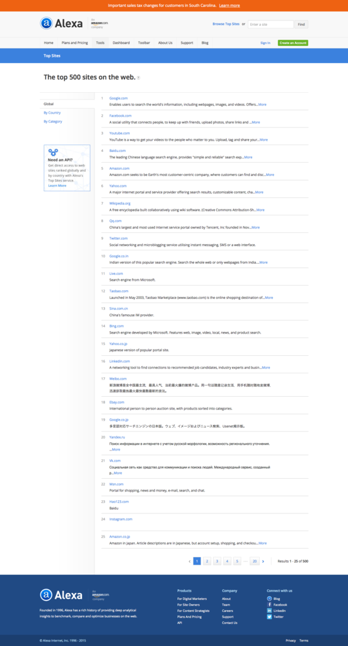Select By Country in sidebar
This screenshot has width=348, height=646.
point(52,113)
